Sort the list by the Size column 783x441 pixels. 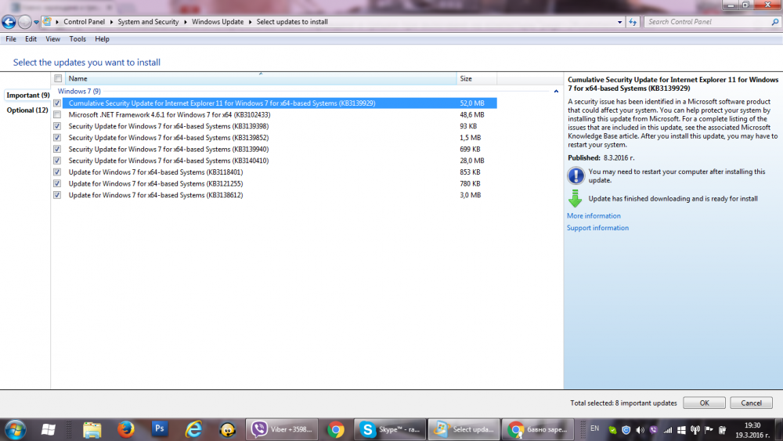pyautogui.click(x=476, y=78)
